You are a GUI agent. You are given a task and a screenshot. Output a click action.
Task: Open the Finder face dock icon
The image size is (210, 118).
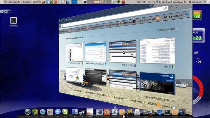75,112
